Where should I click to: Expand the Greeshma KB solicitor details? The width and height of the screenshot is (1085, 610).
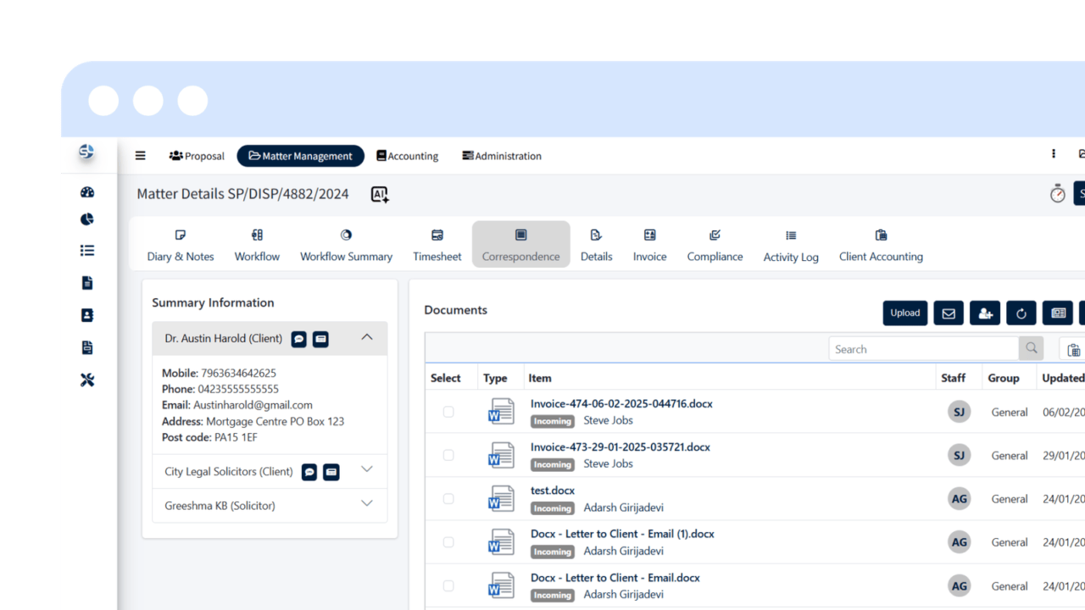tap(367, 503)
